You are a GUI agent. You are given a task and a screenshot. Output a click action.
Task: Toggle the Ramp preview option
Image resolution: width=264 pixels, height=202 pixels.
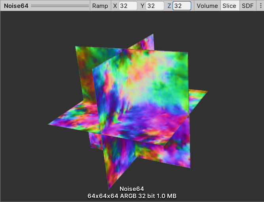(x=100, y=6)
